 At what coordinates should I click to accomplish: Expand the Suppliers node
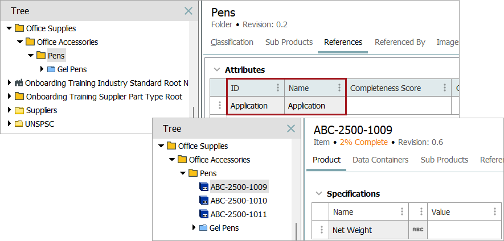tap(9, 110)
